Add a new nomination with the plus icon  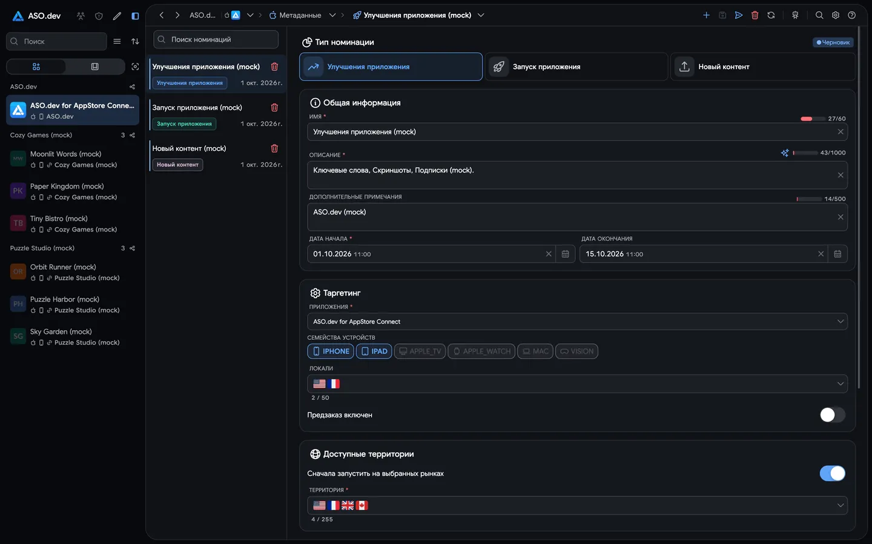706,15
